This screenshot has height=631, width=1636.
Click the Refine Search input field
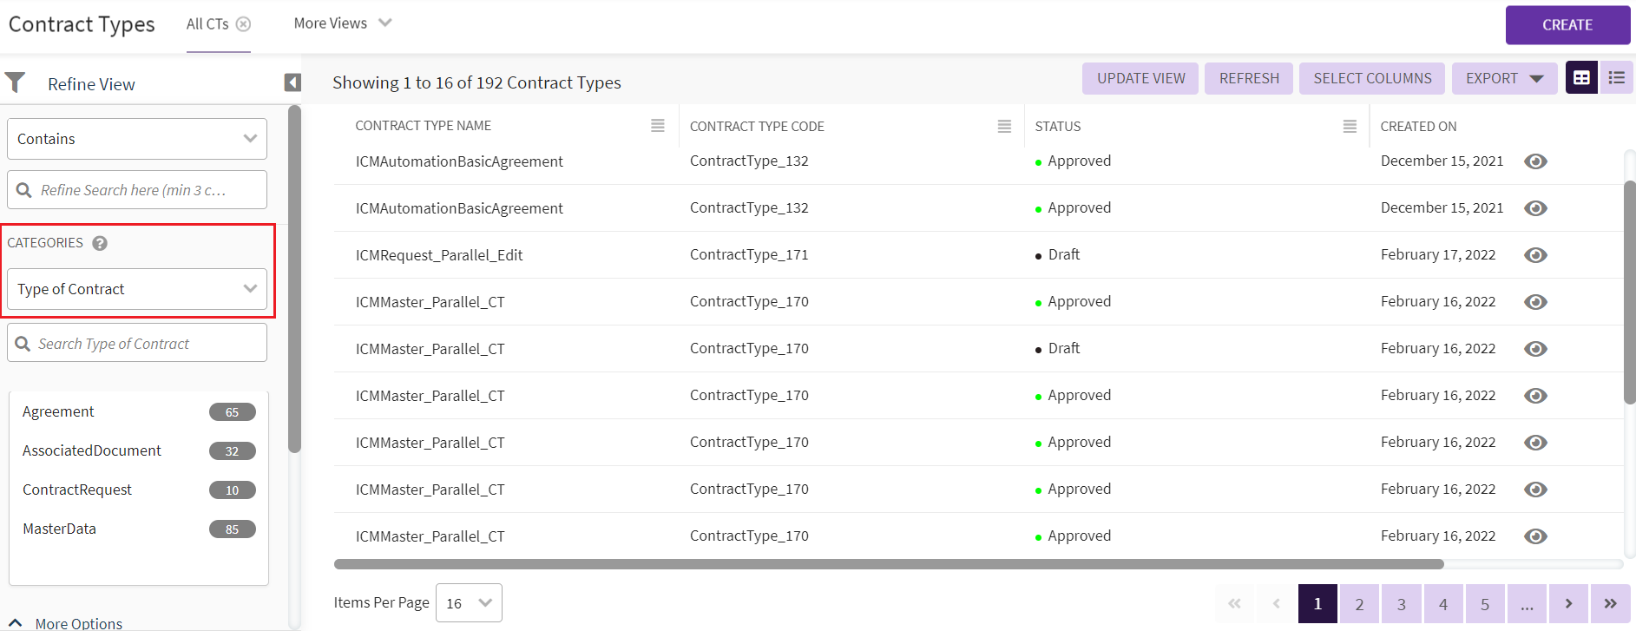tap(137, 190)
